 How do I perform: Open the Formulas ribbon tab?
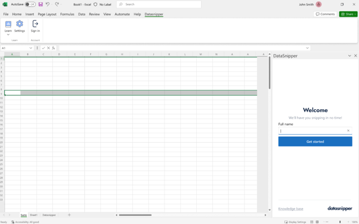pos(67,14)
